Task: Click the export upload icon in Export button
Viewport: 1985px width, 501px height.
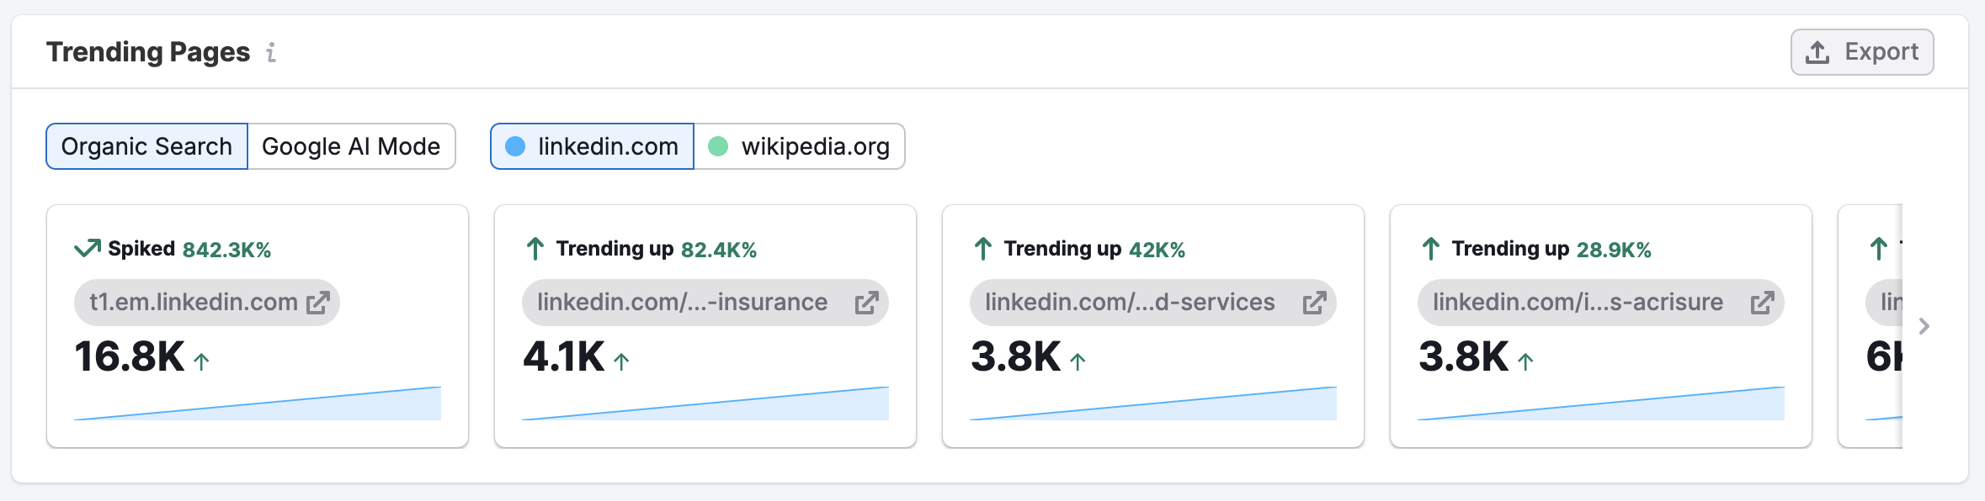Action: point(1818,51)
